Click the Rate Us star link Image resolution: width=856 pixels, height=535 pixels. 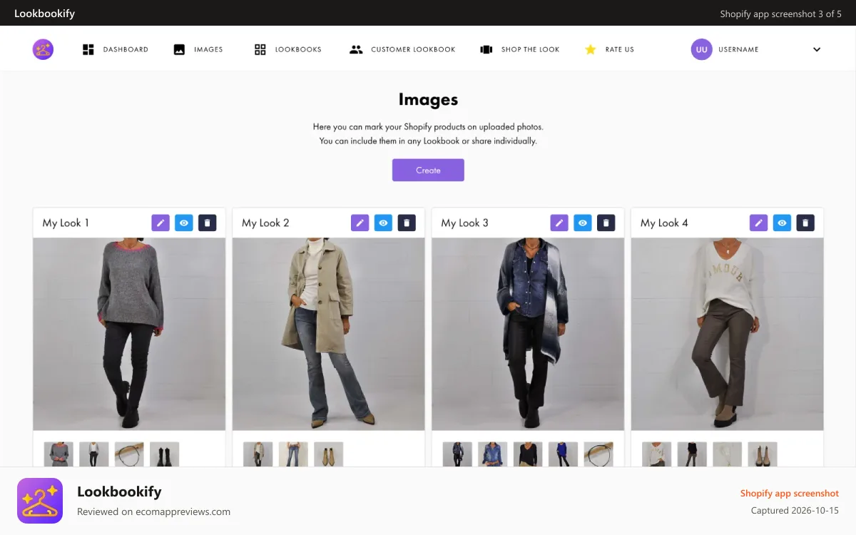click(609, 49)
